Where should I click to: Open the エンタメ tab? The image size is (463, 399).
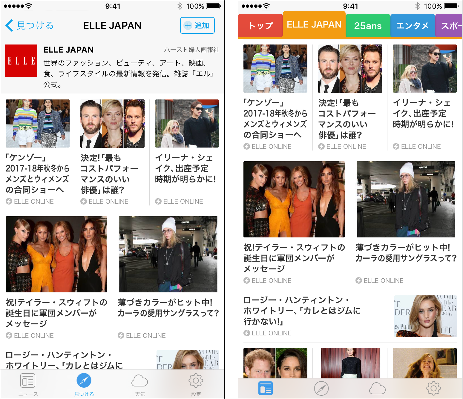point(413,26)
